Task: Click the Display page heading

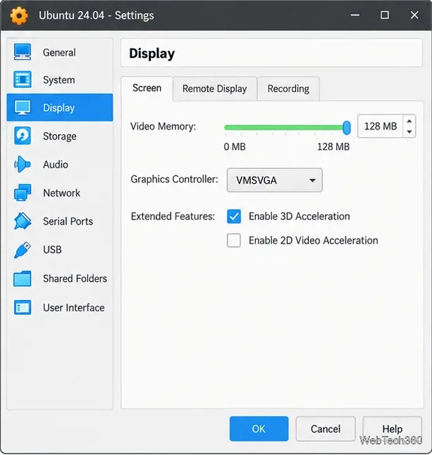Action: (x=152, y=54)
